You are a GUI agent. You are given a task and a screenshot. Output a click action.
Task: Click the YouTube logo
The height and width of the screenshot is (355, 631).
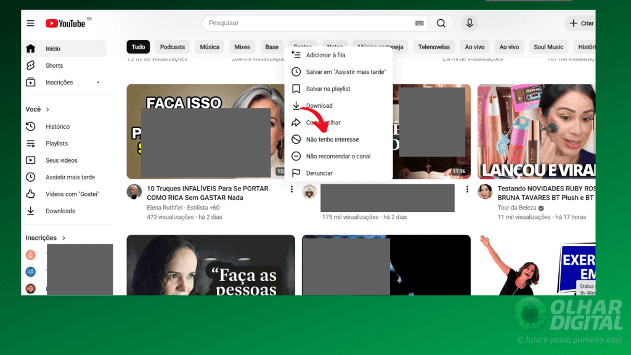(x=65, y=23)
